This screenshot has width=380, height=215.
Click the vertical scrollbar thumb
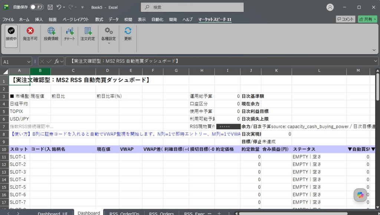coord(377,87)
